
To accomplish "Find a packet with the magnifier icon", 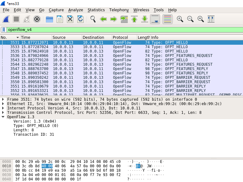I will click(x=93, y=19).
